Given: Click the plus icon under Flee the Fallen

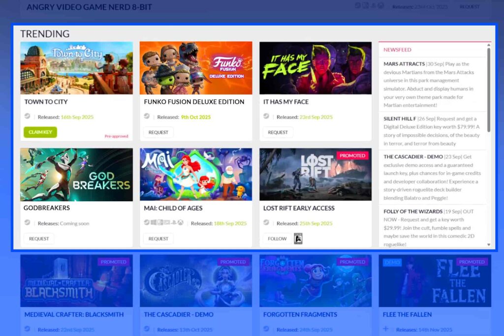Looking at the screenshot, I should (x=386, y=329).
